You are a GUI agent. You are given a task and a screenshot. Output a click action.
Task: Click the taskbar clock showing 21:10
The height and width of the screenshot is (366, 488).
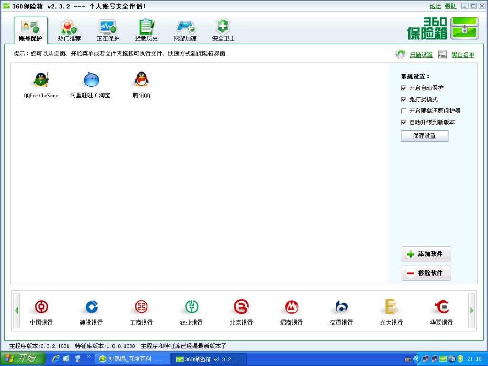click(474, 359)
